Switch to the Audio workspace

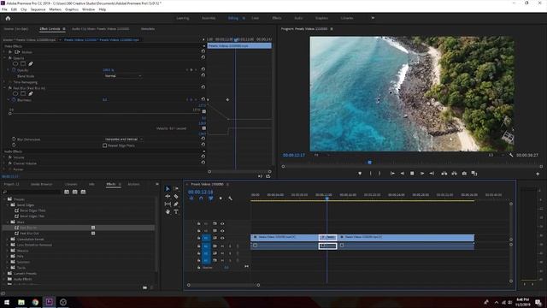point(298,18)
